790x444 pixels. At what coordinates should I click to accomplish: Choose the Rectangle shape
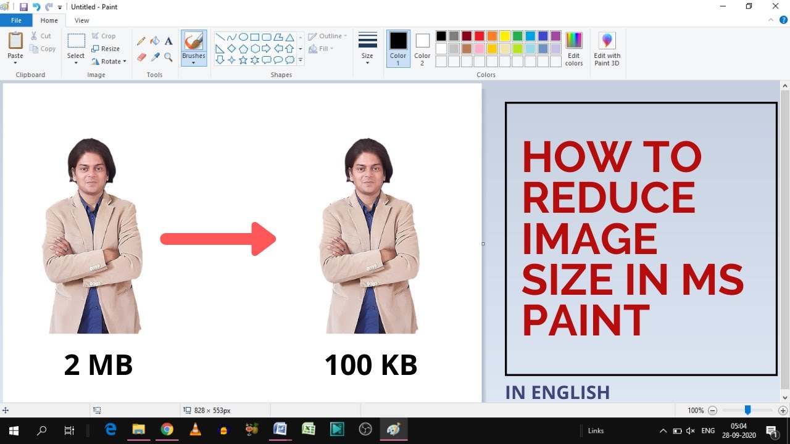(x=255, y=37)
